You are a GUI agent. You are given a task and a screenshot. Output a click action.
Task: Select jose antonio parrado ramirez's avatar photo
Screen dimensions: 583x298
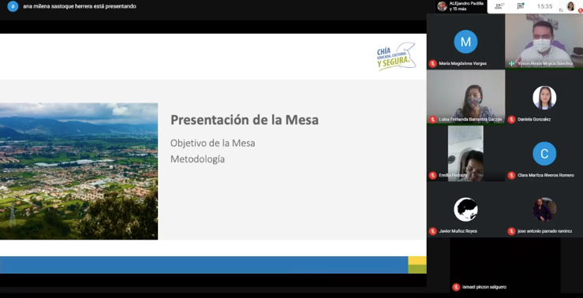(544, 210)
